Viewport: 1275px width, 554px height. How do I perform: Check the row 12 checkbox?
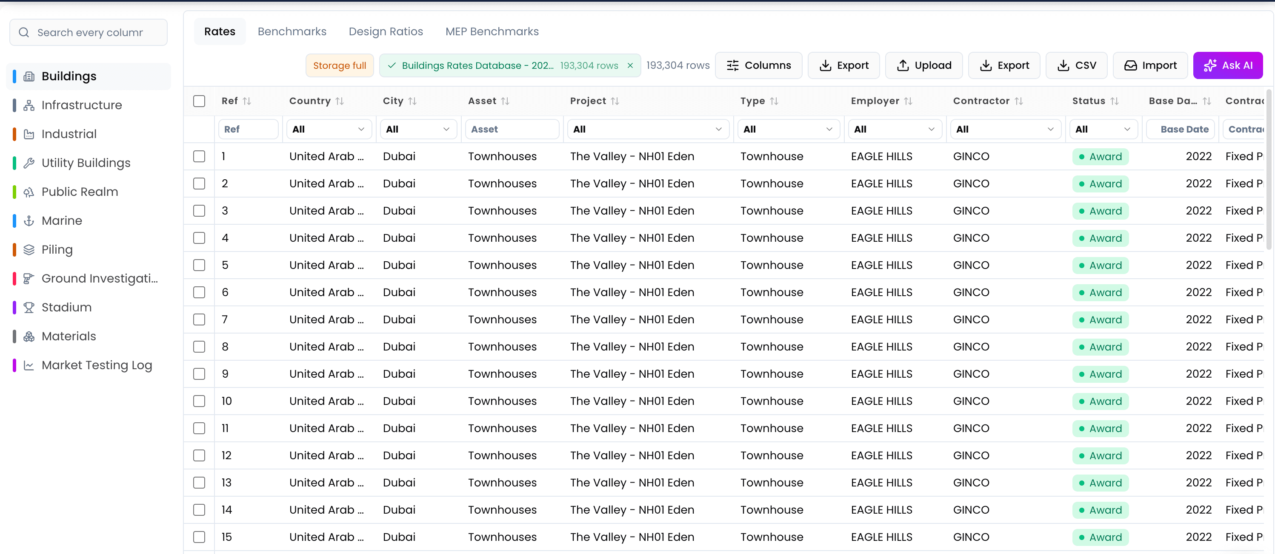click(x=199, y=456)
